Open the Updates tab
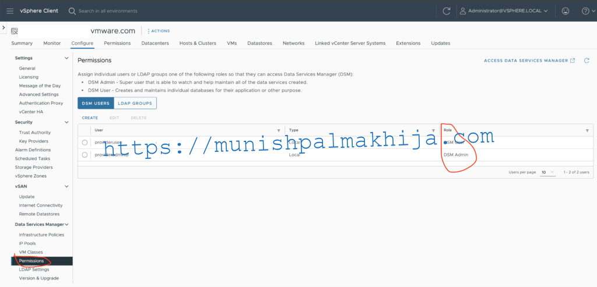 point(441,43)
